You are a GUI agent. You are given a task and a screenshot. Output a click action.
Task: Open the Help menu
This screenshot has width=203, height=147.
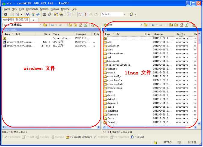point(74,9)
